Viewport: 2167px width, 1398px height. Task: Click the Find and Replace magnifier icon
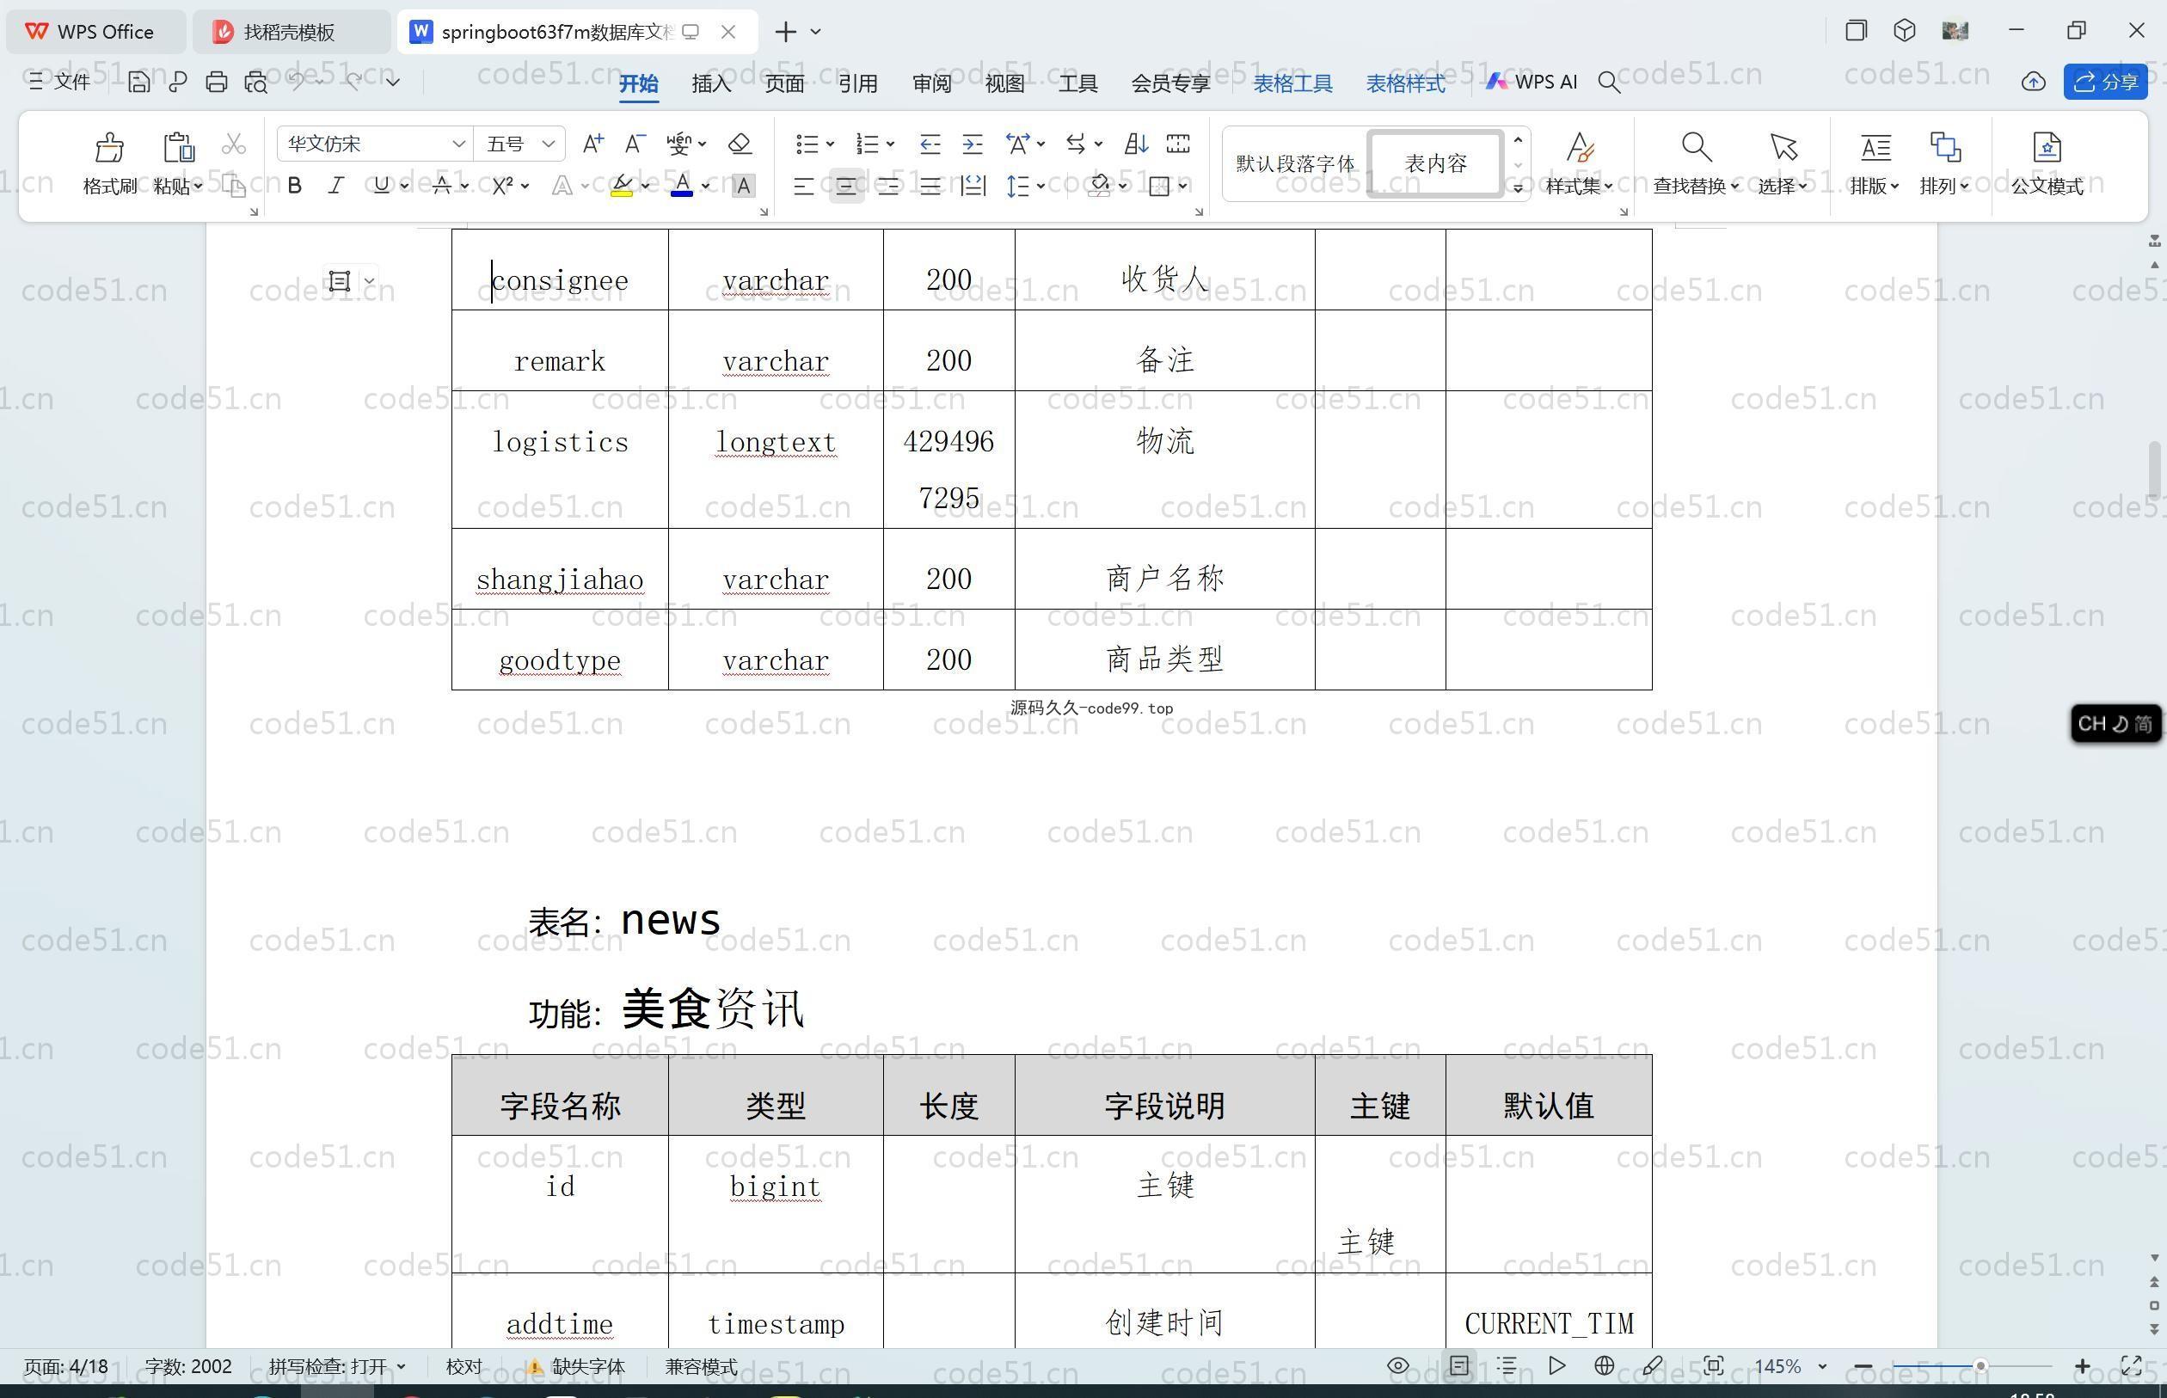(x=1696, y=146)
